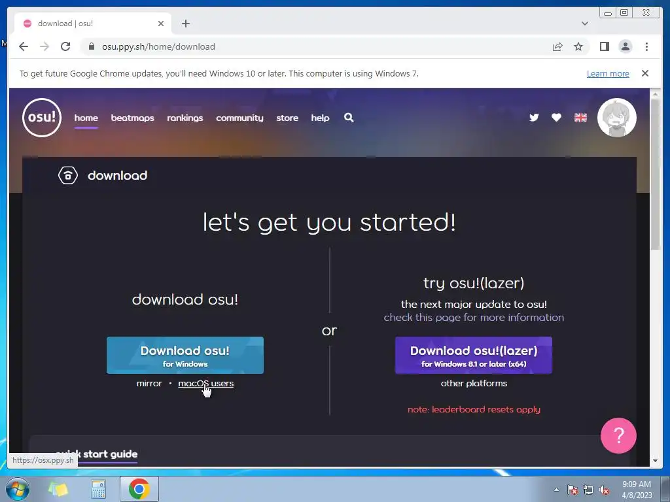Expand the tab search chevron
670x502 pixels.
pyautogui.click(x=585, y=24)
